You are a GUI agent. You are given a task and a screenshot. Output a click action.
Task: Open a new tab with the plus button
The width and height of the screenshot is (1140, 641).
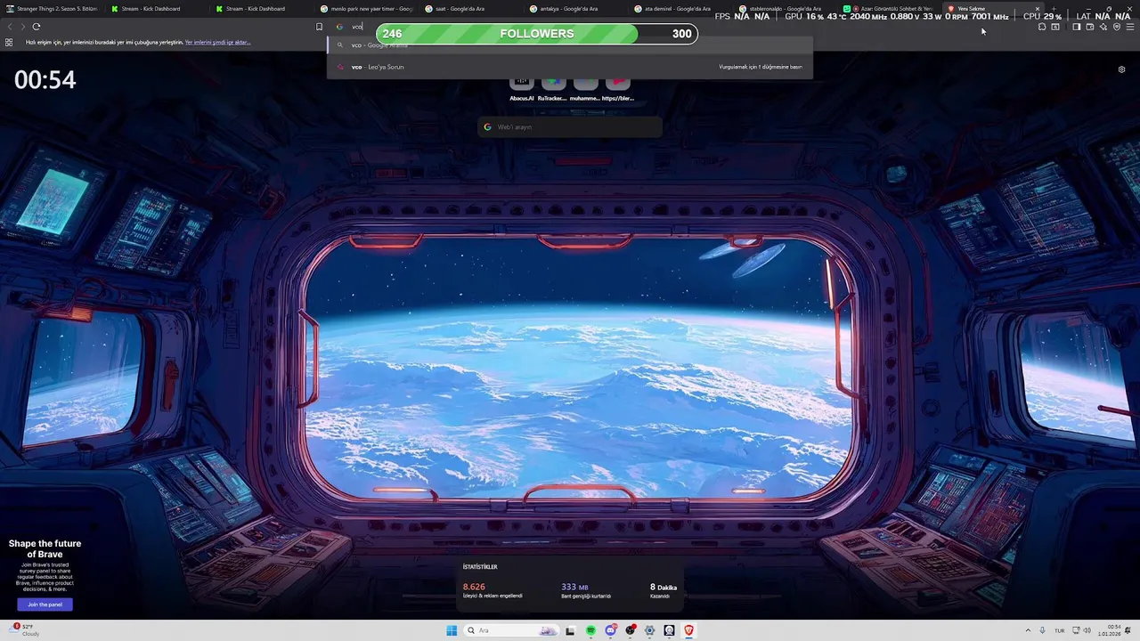[x=1054, y=9]
